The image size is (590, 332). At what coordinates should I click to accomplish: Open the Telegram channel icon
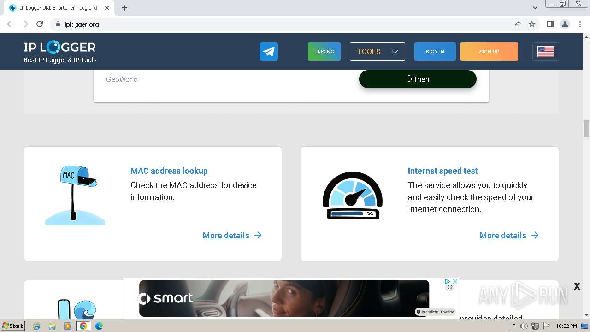click(269, 52)
